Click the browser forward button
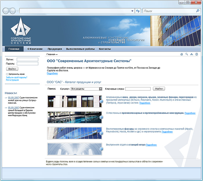The height and width of the screenshot is (181, 203). tap(12, 11)
